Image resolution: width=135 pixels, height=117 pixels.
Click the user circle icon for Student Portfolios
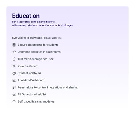pos(14,73)
